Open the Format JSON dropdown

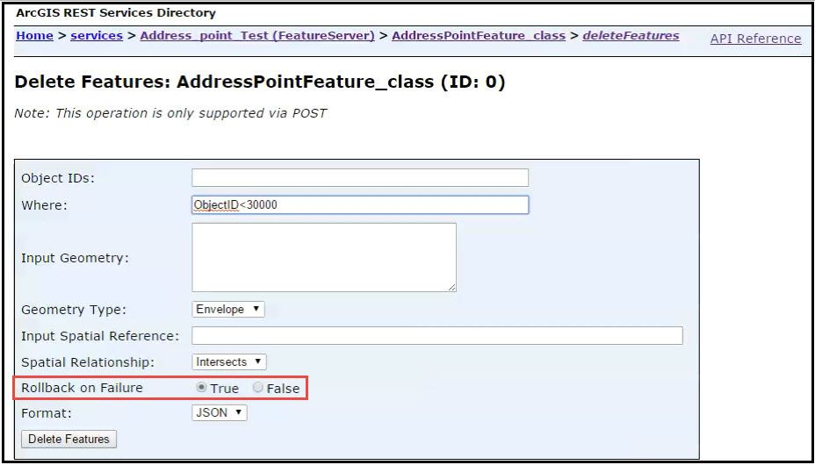[220, 412]
